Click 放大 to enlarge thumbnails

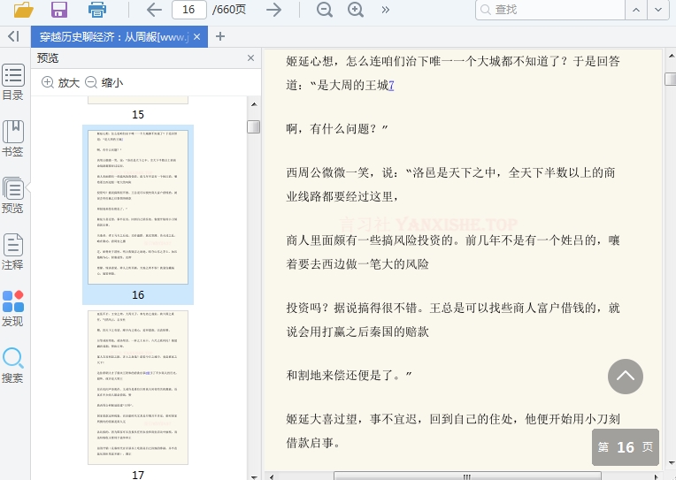(x=60, y=82)
